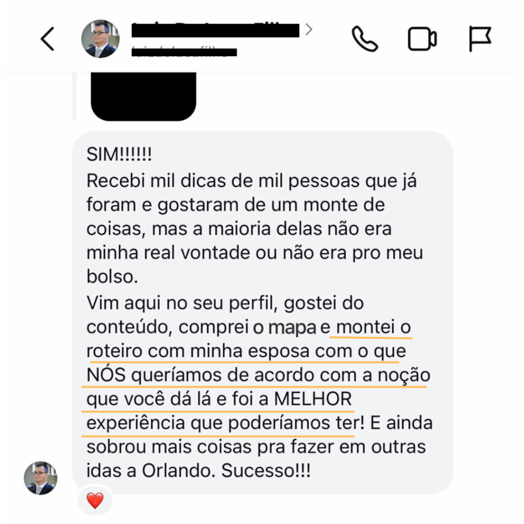Tap the red heart reaction below message
The height and width of the screenshot is (524, 524).
[95, 500]
